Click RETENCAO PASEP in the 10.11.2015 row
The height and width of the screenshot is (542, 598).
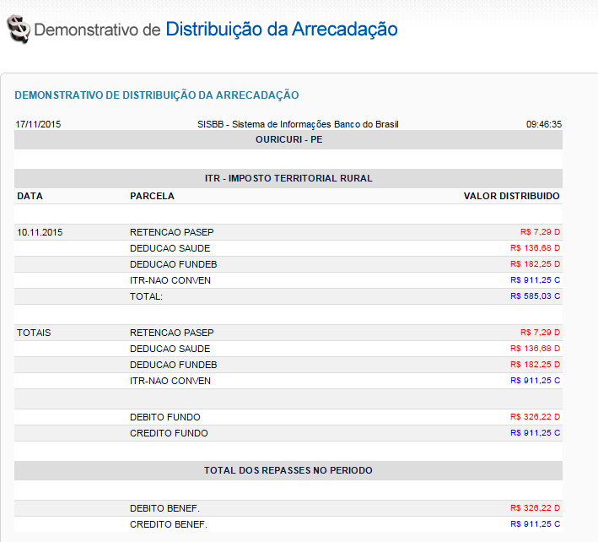171,232
